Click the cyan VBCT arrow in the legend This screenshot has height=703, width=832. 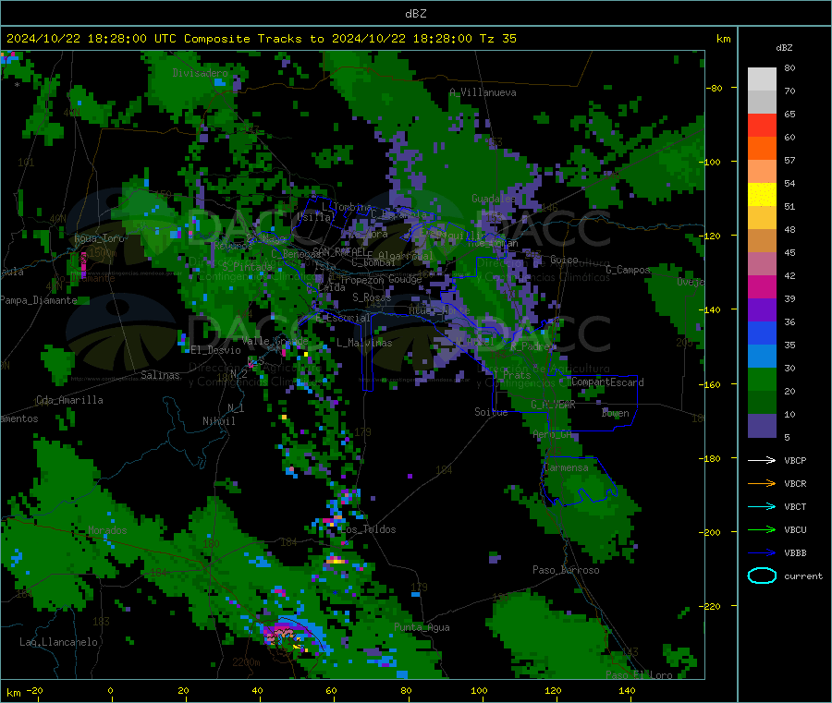[x=762, y=506]
